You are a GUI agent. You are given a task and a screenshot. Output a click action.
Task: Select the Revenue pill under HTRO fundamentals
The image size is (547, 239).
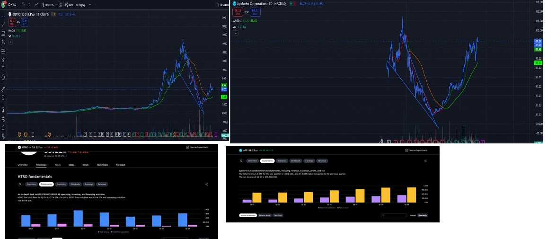tap(102, 184)
